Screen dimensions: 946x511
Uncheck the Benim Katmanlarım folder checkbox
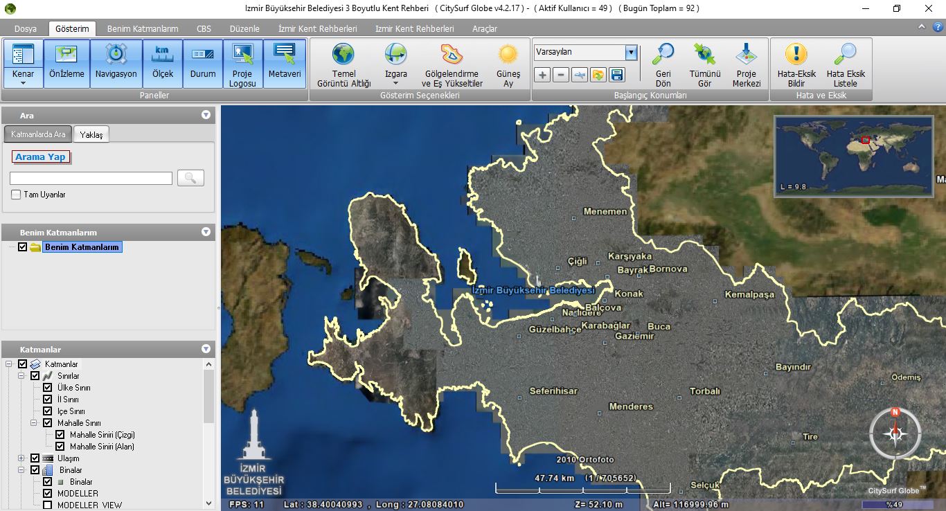(23, 247)
